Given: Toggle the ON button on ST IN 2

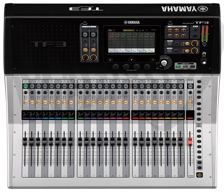Looking at the screenshot, I should point(92,49).
